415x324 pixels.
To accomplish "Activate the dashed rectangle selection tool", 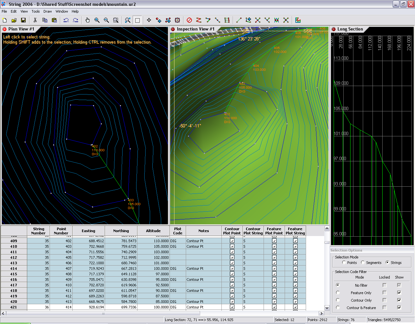I will pyautogui.click(x=137, y=20).
